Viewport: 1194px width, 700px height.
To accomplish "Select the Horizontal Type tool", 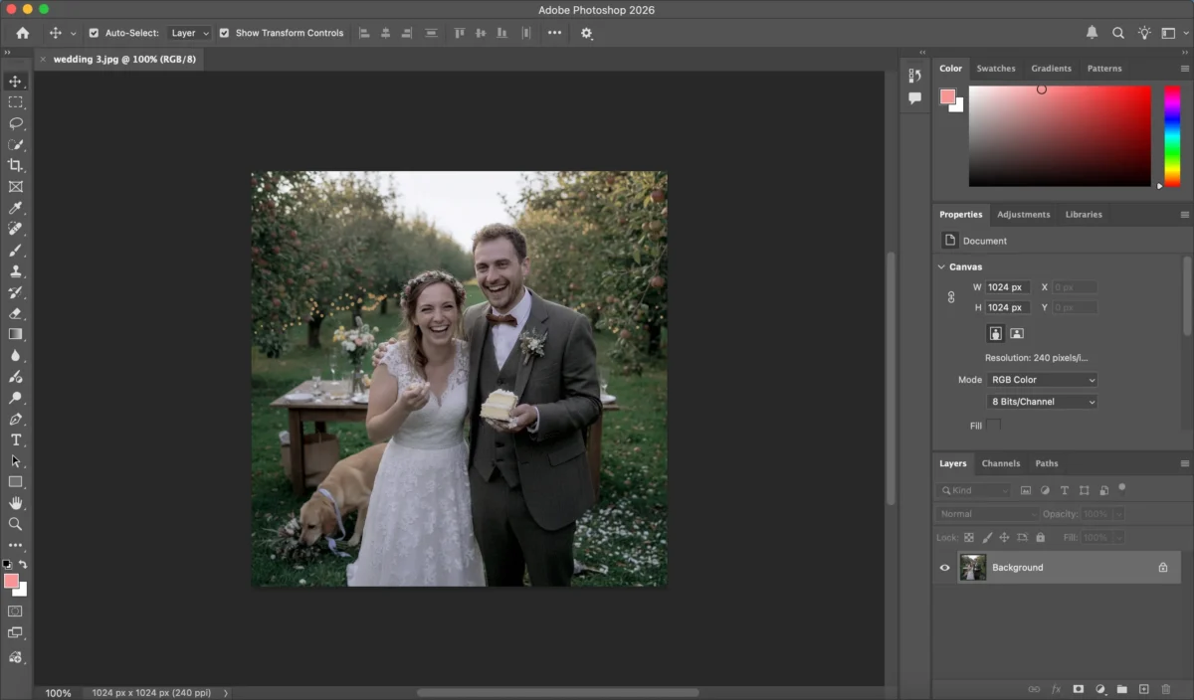I will 15,439.
